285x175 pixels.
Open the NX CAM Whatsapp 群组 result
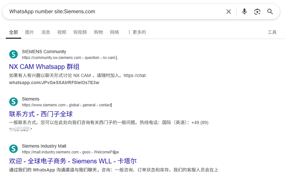tap(44, 67)
